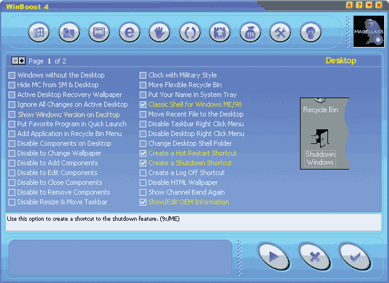389x283 pixels.
Task: Select the hand icon category
Action: (159, 32)
